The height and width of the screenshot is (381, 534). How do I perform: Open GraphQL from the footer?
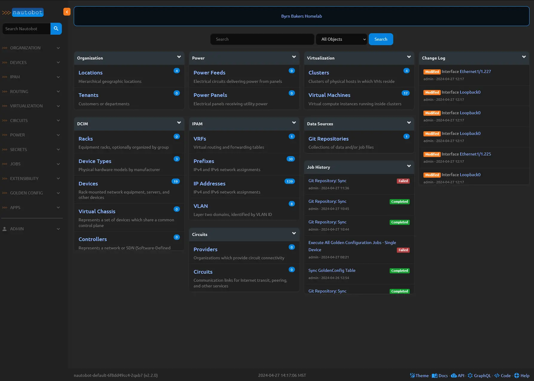click(479, 376)
